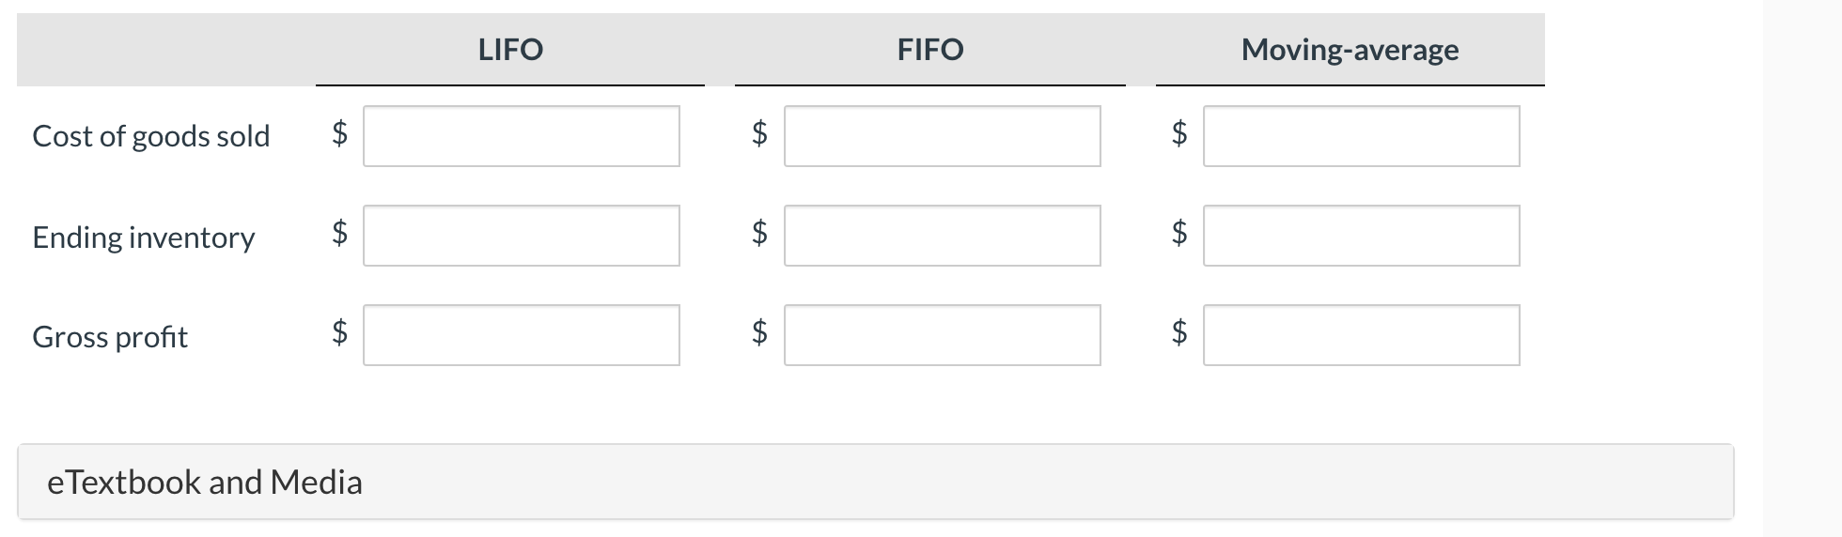Click the LIFO column header

510,49
